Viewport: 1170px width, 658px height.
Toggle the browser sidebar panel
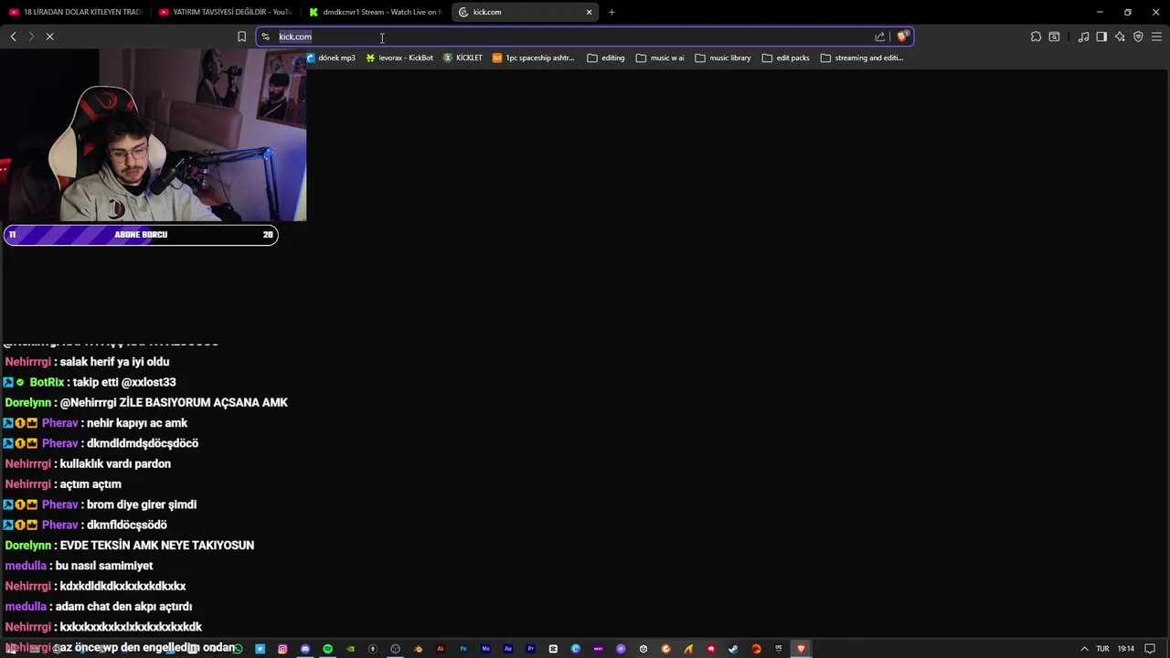1101,37
